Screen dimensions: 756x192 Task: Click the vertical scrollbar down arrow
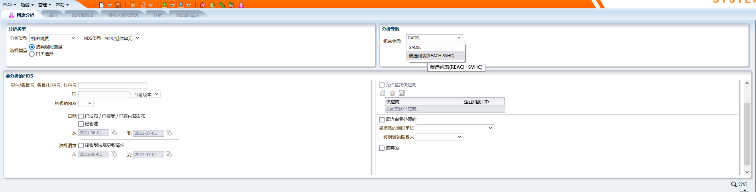[747, 172]
